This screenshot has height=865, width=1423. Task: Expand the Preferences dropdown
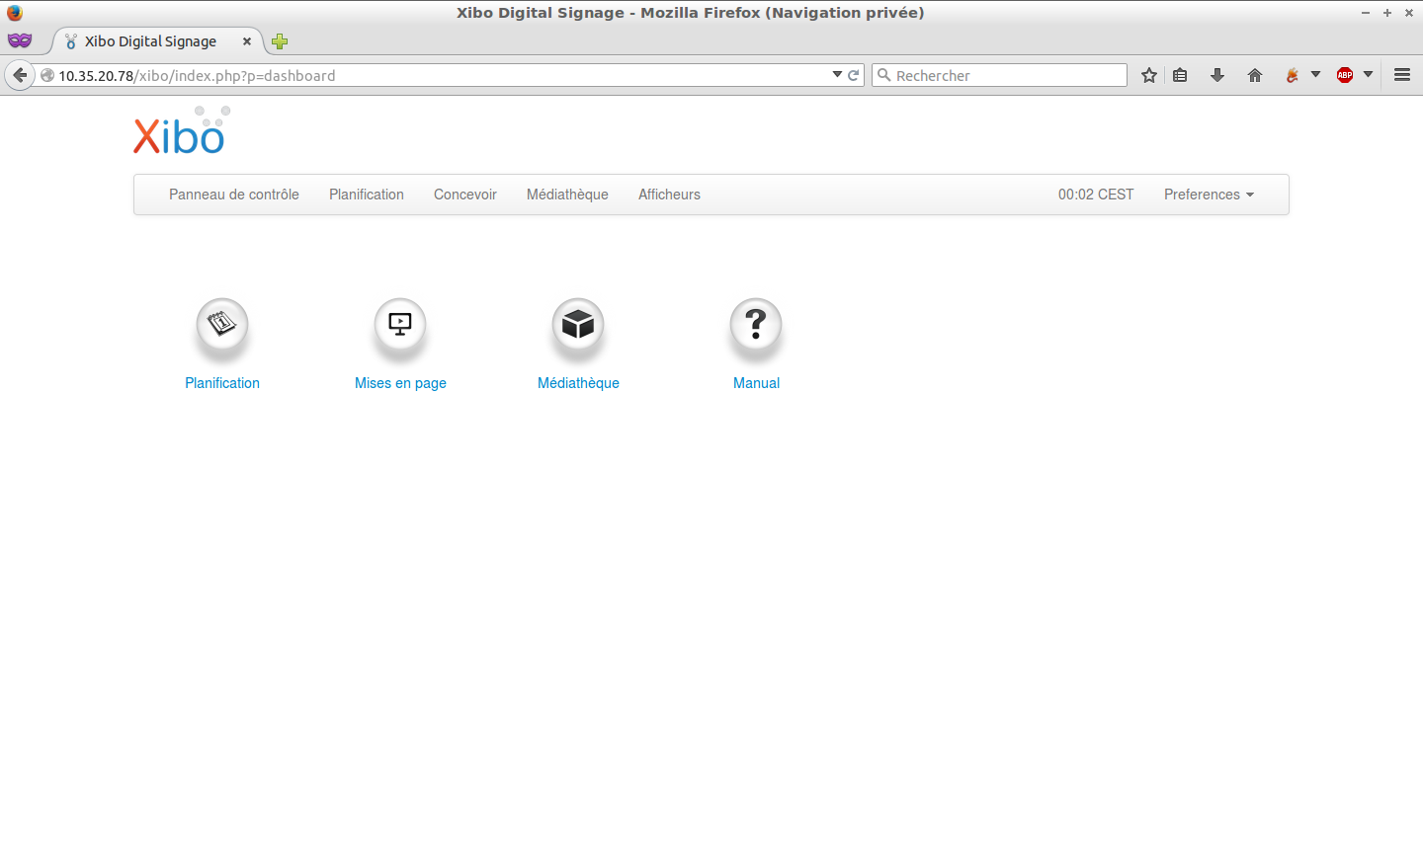1208,195
